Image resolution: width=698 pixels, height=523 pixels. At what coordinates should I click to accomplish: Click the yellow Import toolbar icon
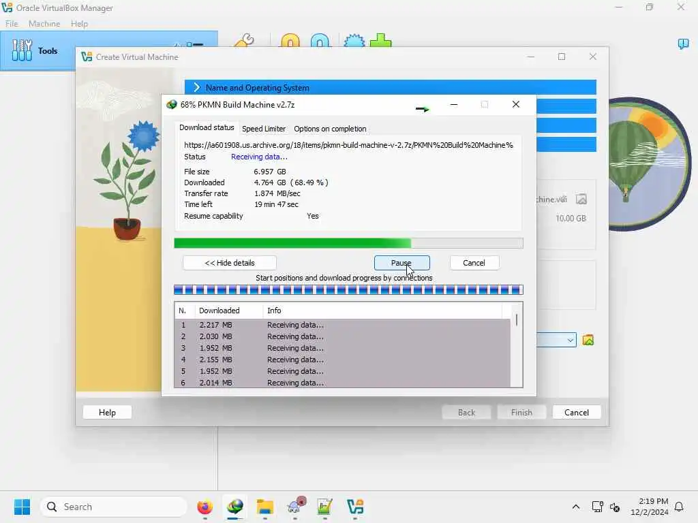pyautogui.click(x=290, y=40)
